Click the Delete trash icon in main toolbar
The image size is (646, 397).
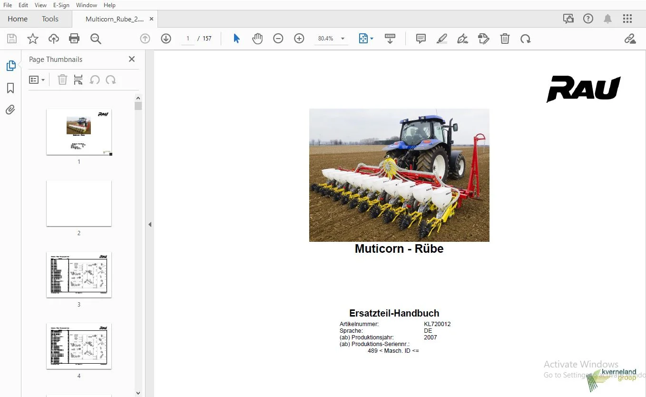coord(505,39)
